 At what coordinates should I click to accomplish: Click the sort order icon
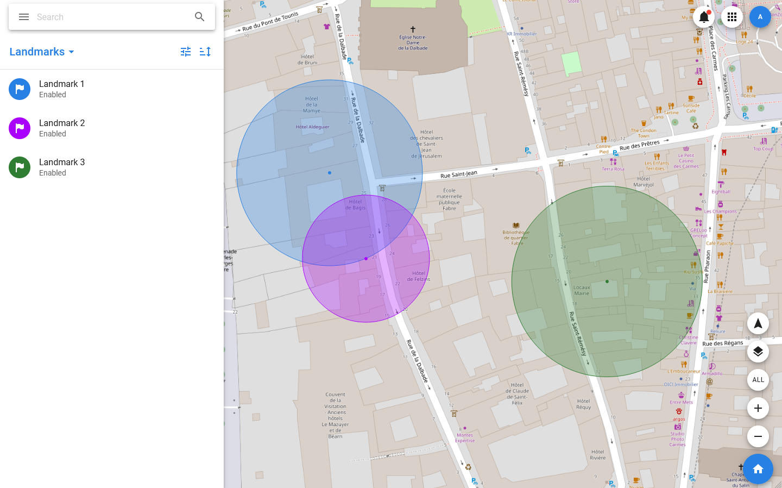pos(205,52)
